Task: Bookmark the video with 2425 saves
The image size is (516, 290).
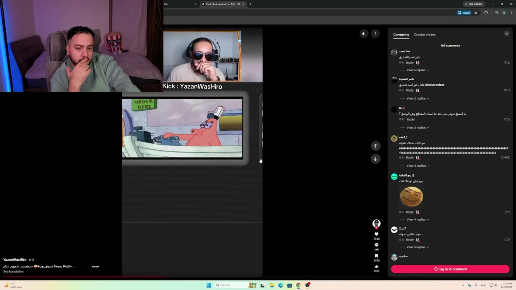Action: coord(377,256)
